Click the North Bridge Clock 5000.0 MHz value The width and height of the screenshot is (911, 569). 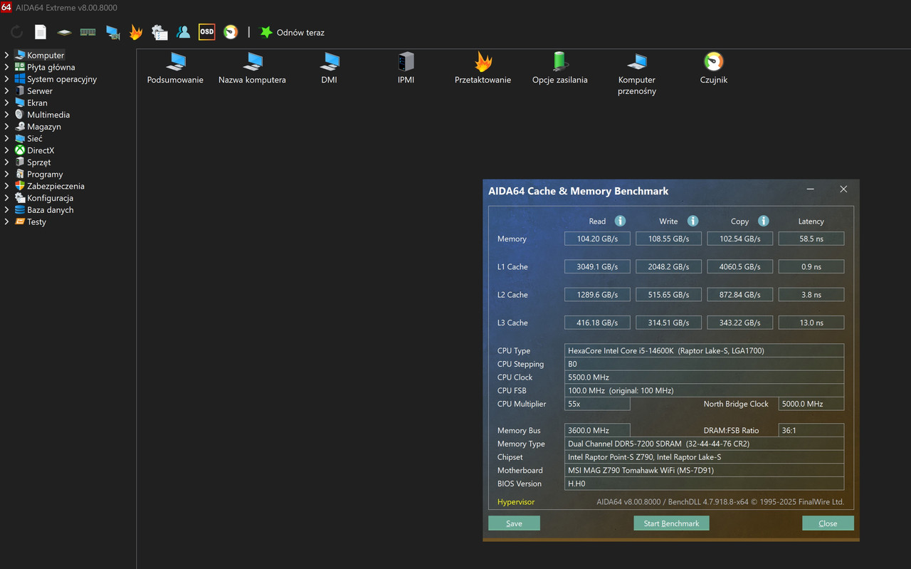pos(811,404)
